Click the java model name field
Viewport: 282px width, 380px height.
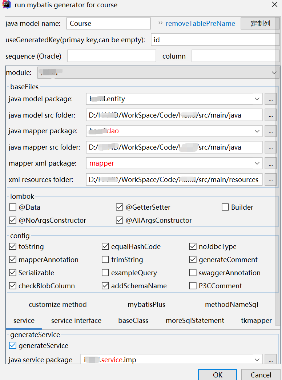point(108,24)
